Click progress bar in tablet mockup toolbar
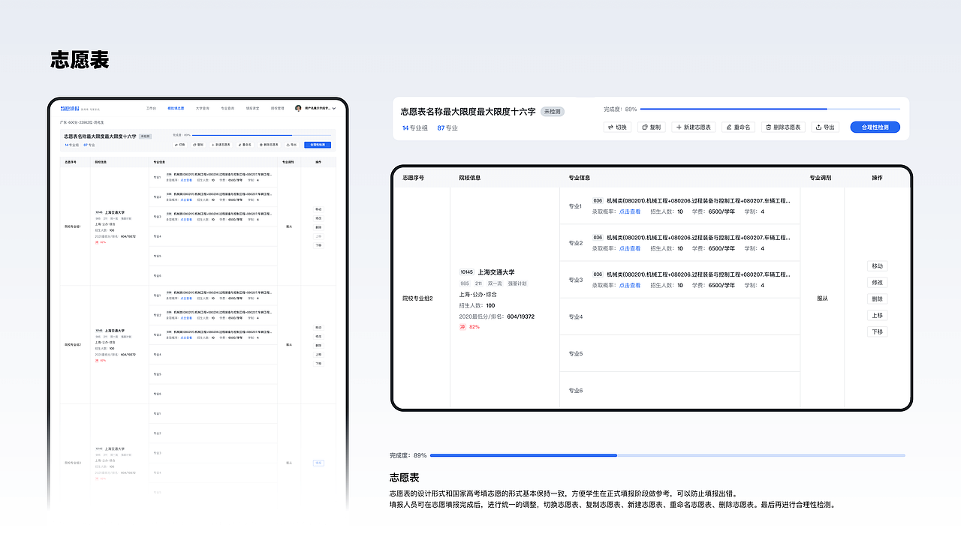Viewport: 961px width, 540px height. (261, 135)
